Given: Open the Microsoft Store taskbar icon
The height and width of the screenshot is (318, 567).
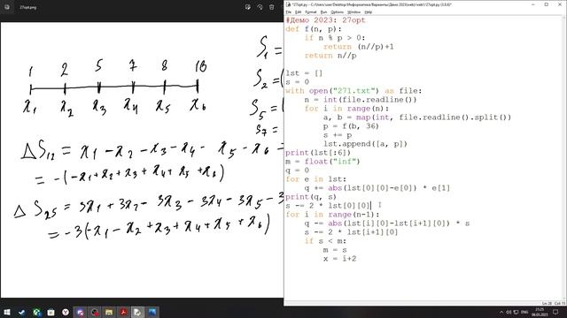Looking at the screenshot, I should tap(51, 312).
